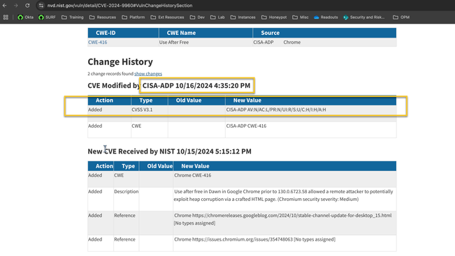Open site information icon in address bar
This screenshot has height=256, width=455.
(x=41, y=6)
